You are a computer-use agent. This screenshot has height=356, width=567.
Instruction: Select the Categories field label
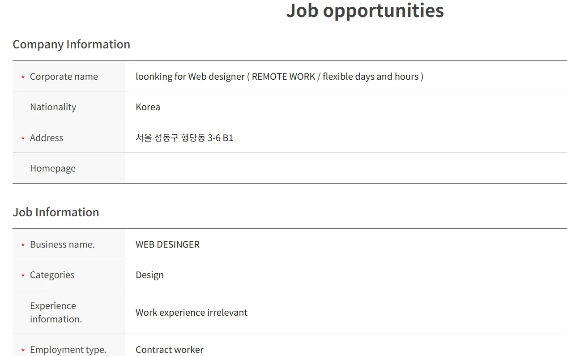[52, 275]
